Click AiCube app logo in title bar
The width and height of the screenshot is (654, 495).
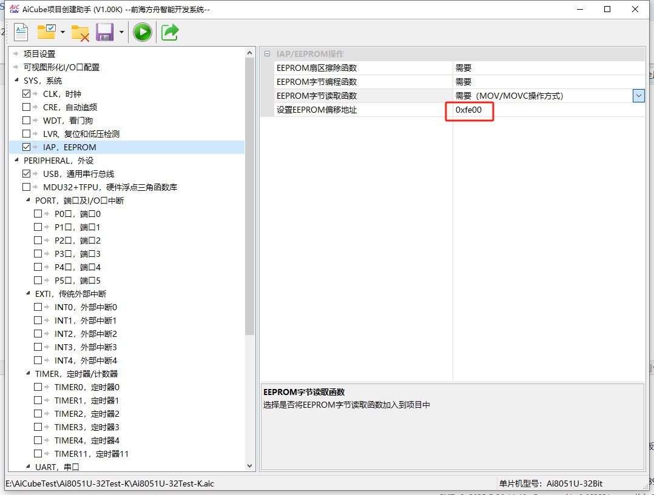click(14, 8)
